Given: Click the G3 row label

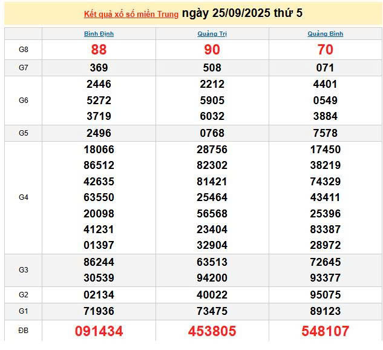Looking at the screenshot, I should pos(24,270).
